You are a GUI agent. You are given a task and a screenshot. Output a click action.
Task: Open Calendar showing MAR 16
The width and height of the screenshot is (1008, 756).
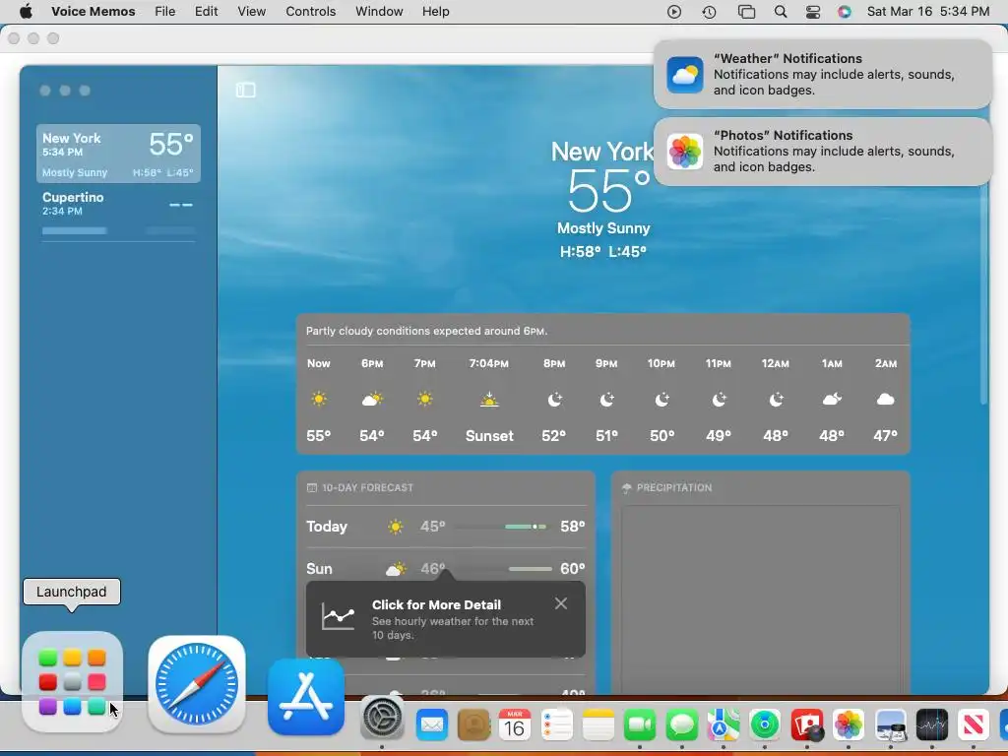[515, 725]
